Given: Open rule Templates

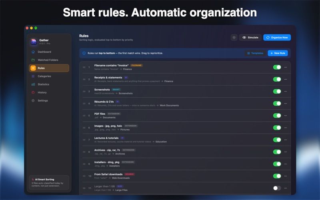Looking at the screenshot, I should 255,53.
